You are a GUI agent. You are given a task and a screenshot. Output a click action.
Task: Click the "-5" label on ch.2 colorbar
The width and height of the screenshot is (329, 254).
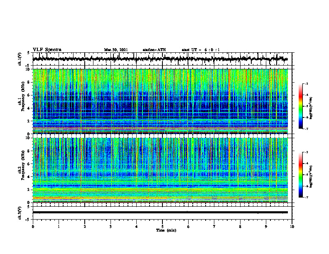pyautogui.click(x=306, y=175)
